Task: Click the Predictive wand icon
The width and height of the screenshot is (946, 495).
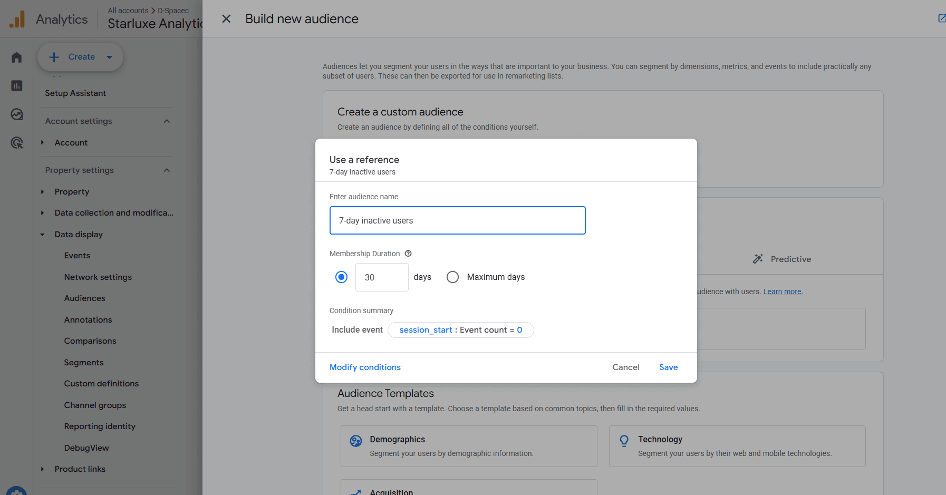Action: point(758,259)
